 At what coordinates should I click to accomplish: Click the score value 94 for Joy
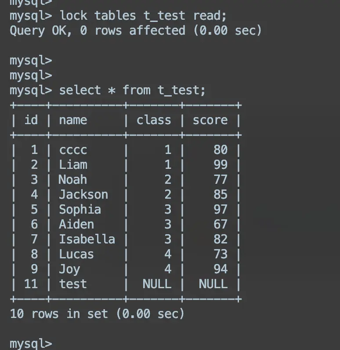(x=221, y=269)
